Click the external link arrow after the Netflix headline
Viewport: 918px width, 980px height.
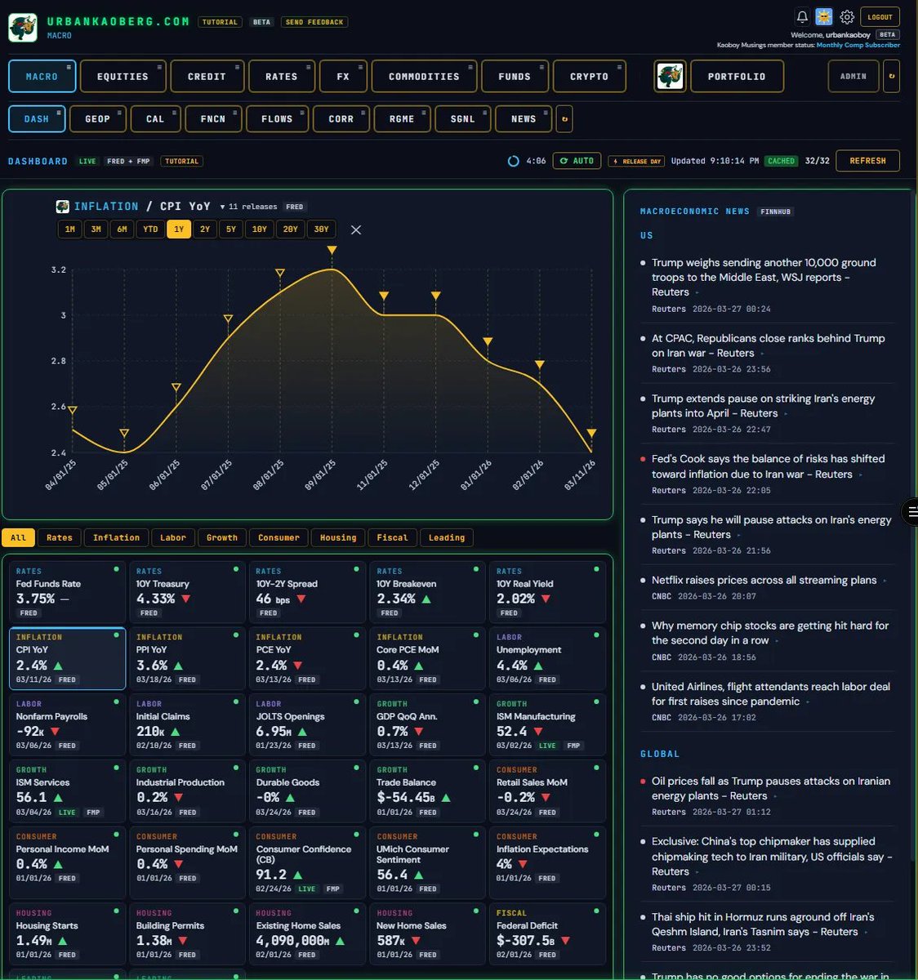pyautogui.click(x=885, y=581)
